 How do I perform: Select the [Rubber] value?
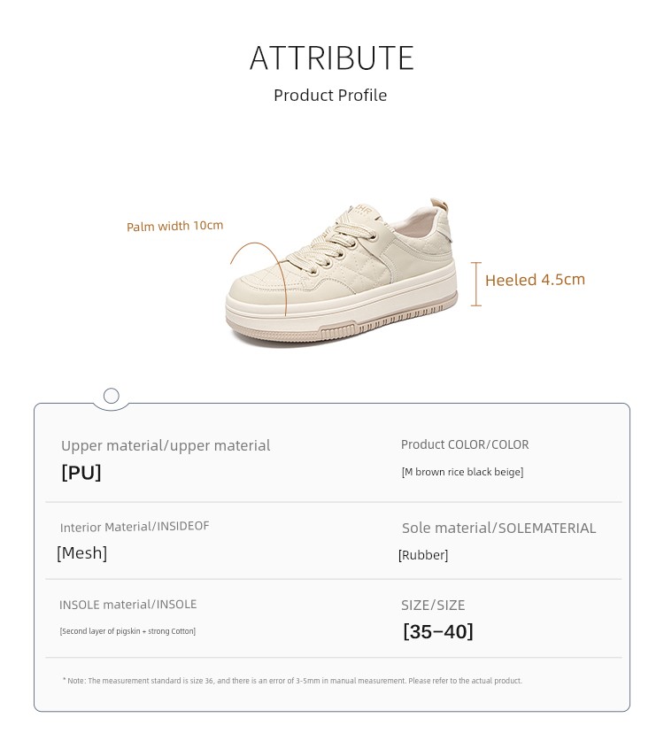pos(423,555)
